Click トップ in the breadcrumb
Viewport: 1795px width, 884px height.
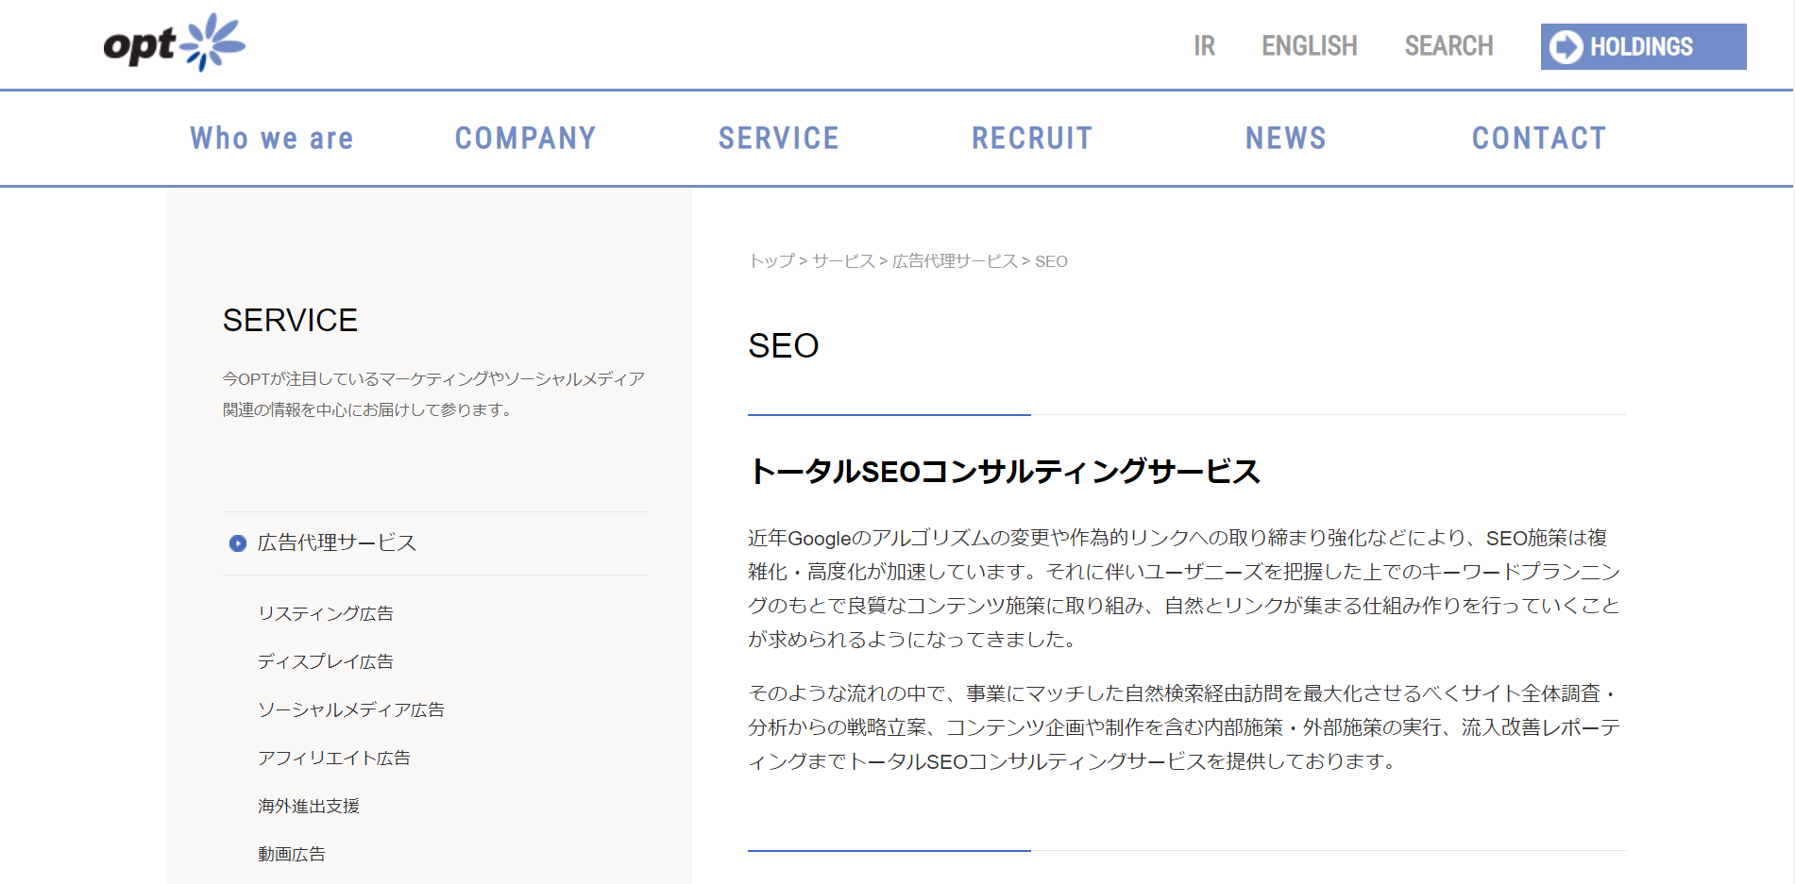(771, 261)
